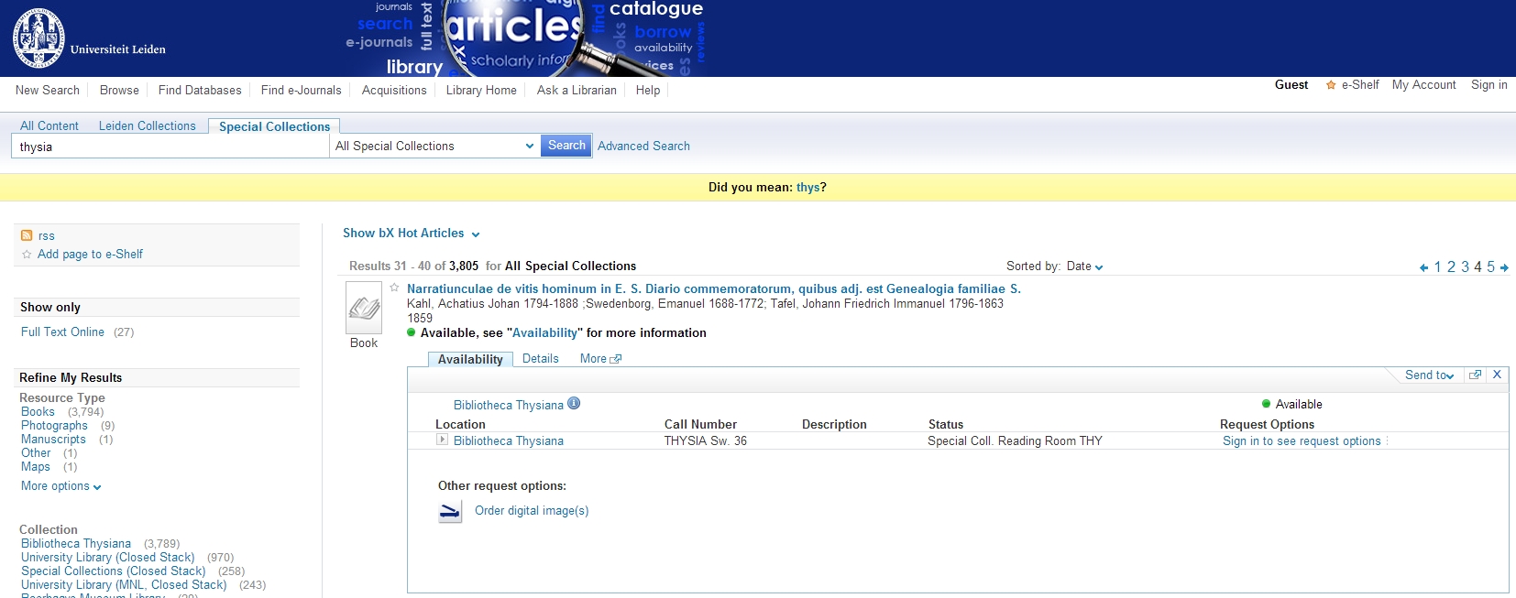Click the Order digital image scanner icon
The image size is (1516, 598).
[450, 512]
